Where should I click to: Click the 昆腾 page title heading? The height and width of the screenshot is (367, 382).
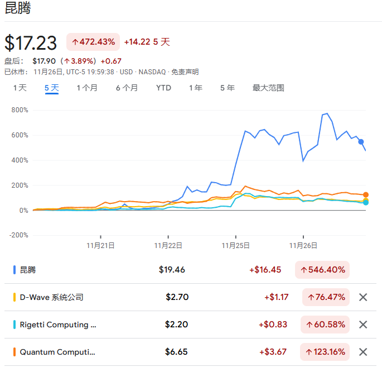pos(18,8)
